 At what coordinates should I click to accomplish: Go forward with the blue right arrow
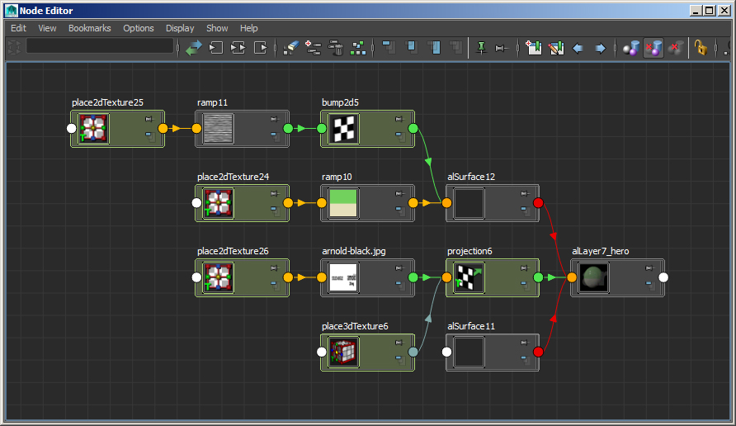tap(600, 48)
